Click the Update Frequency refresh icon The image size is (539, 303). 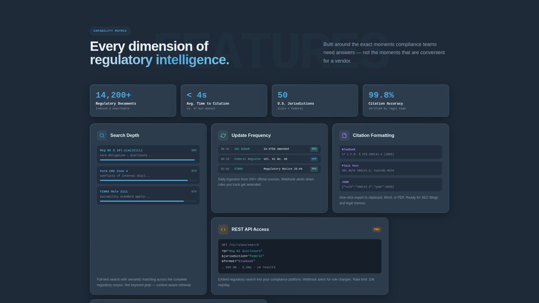pos(223,136)
